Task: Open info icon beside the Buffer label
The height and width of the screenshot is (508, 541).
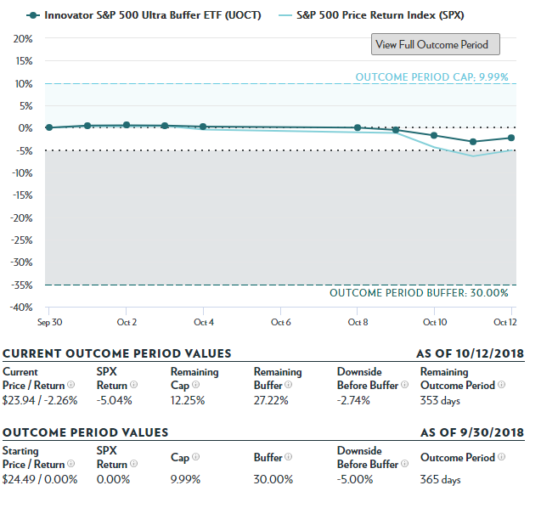Action: (289, 457)
